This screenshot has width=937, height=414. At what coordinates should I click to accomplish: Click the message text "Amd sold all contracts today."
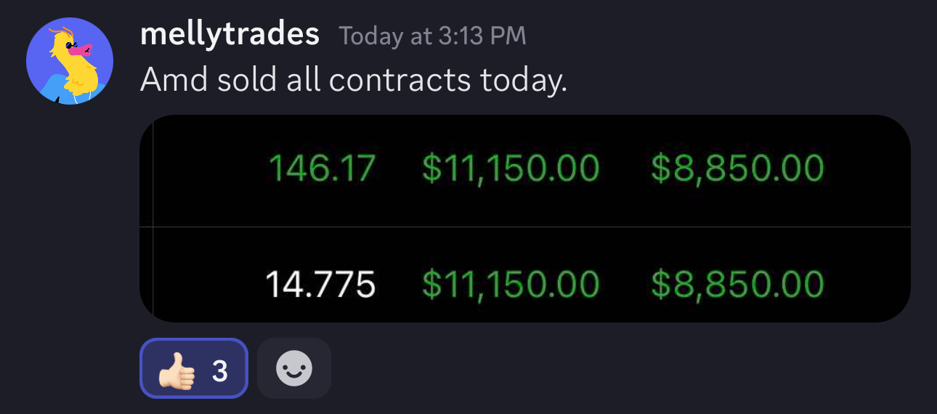click(353, 79)
